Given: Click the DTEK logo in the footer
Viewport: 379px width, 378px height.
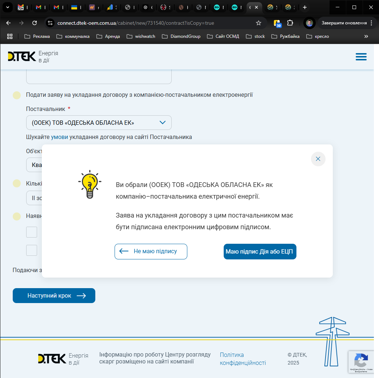Looking at the screenshot, I should click(x=52, y=359).
